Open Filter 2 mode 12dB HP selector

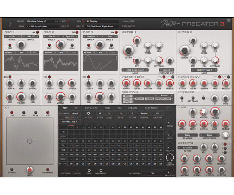coord(204,70)
